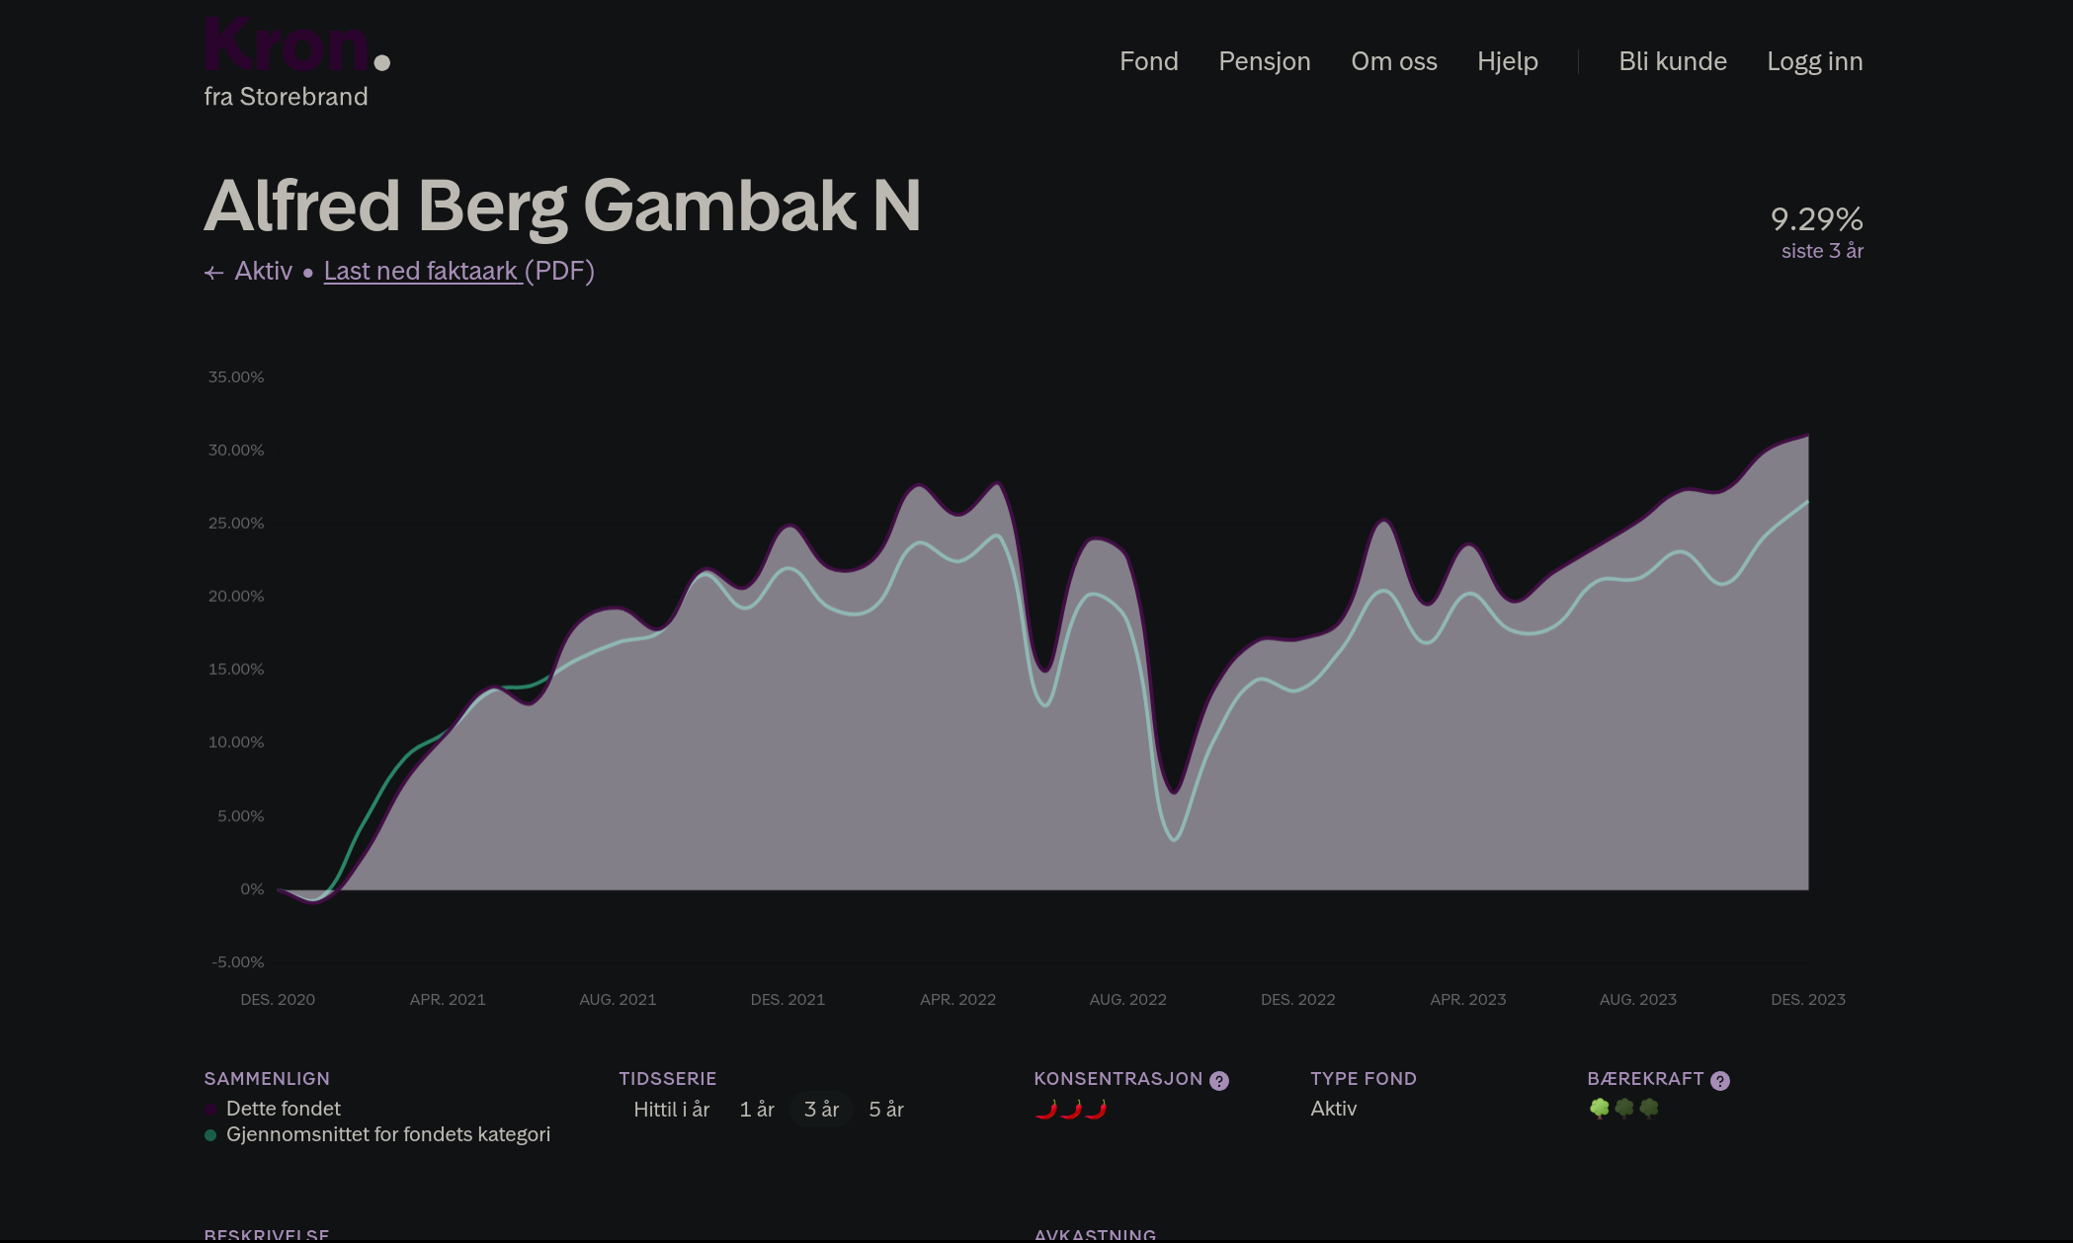This screenshot has width=2073, height=1243.
Task: Open the Bærekraft help question mark
Action: [1720, 1081]
